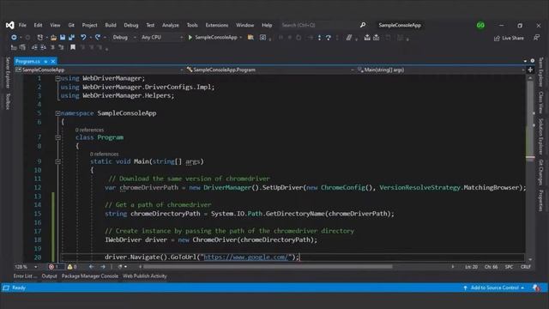Image resolution: width=549 pixels, height=309 pixels.
Task: Go to previous issue with left arrow
Action: [91, 267]
